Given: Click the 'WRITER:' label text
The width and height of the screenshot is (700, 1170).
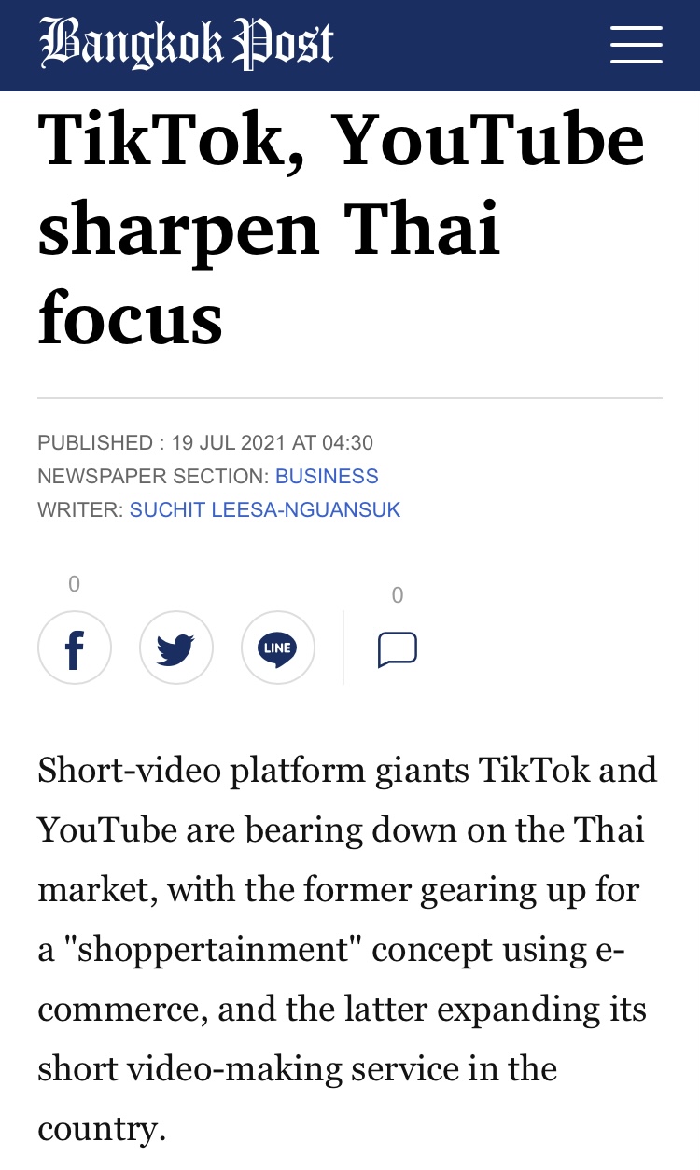Looking at the screenshot, I should (x=80, y=509).
